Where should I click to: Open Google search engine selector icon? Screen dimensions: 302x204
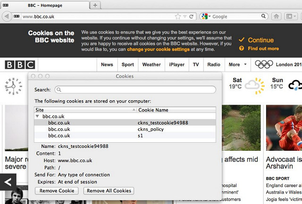[x=206, y=16]
